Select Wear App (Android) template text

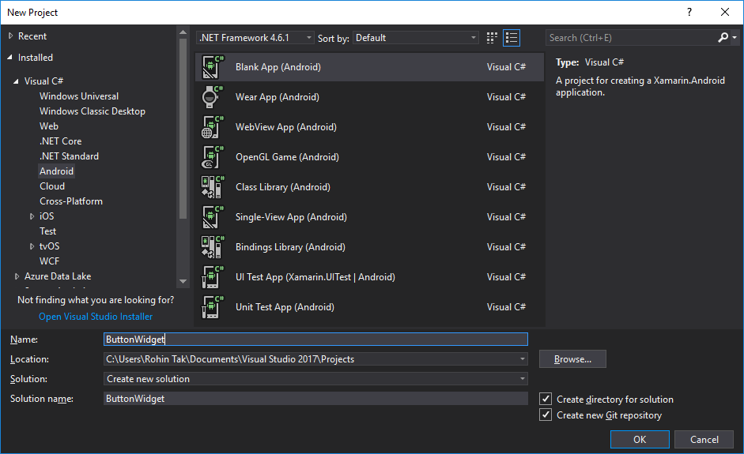point(277,97)
